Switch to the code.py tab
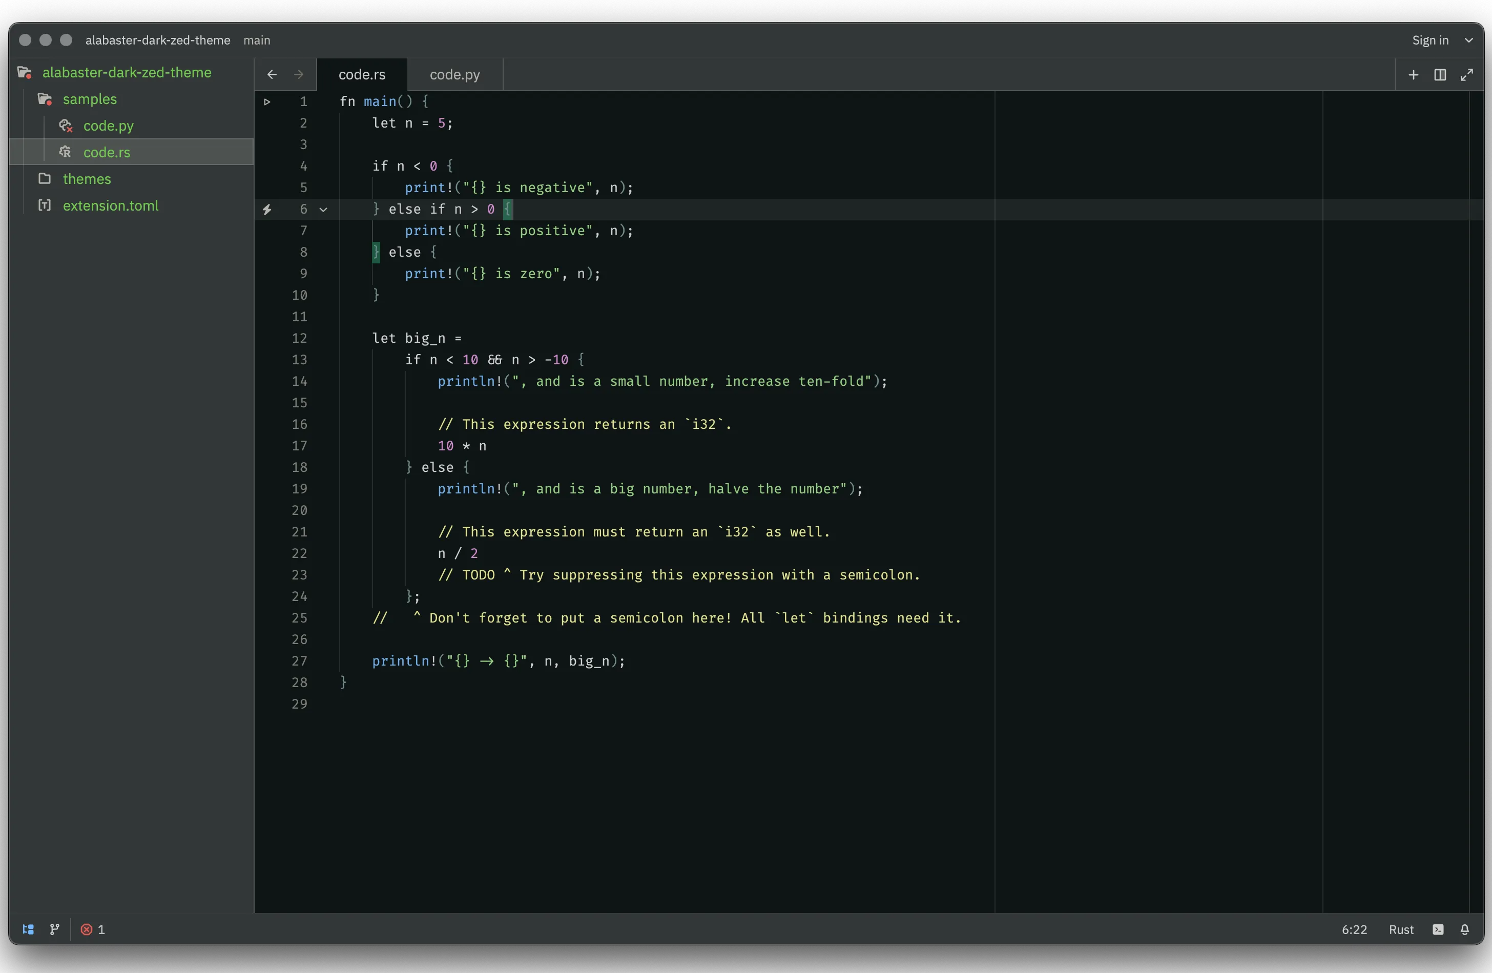 click(x=455, y=75)
